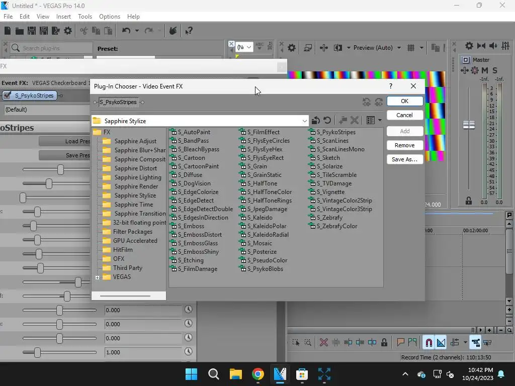Click the animate clock beside the 1.000 value
Screen dimensions: 515x386
coord(188,351)
